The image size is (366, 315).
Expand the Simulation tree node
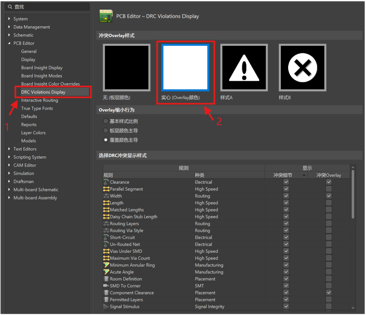click(9, 173)
